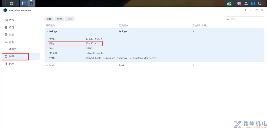The image size is (267, 129).
Task: Click the 子网 label
Action: pyautogui.click(x=52, y=38)
